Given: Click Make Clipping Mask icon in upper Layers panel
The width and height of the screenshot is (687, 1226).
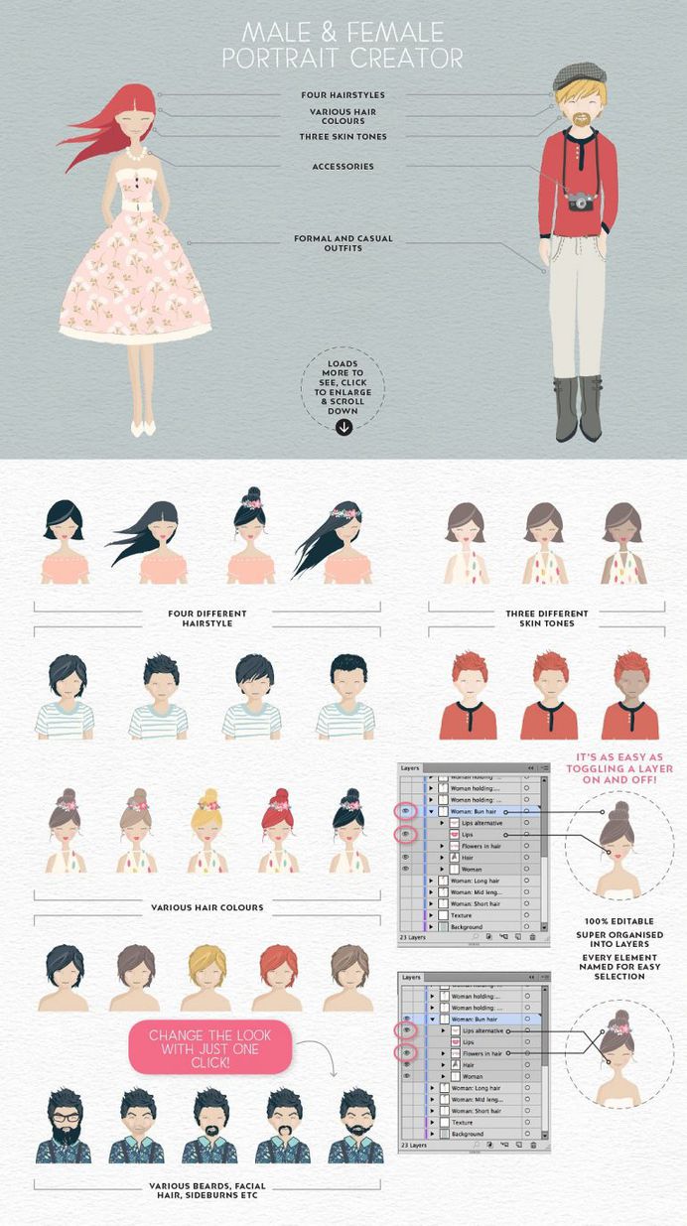Looking at the screenshot, I should coord(489,936).
